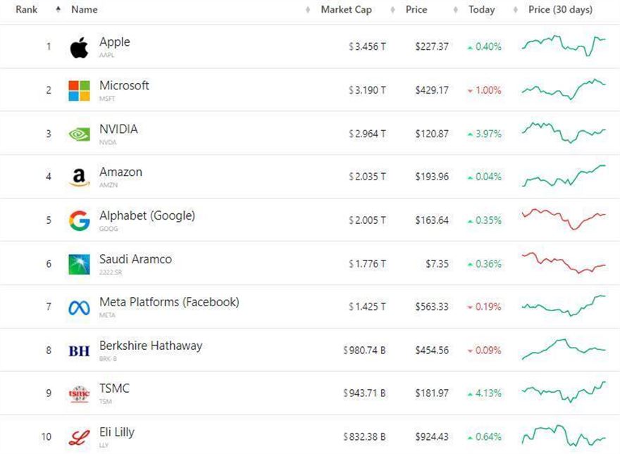620x454 pixels.
Task: Sort the table by Rank column
Action: (27, 10)
